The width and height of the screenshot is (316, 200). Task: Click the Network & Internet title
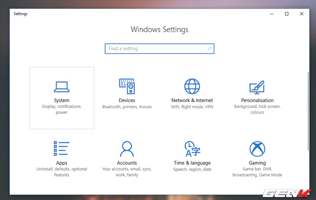(192, 100)
